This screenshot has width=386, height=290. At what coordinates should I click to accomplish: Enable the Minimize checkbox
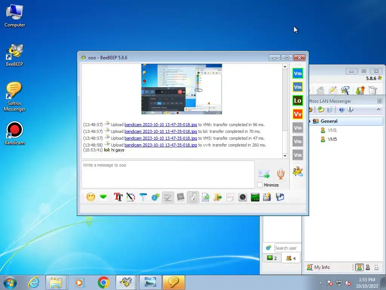tap(260, 185)
